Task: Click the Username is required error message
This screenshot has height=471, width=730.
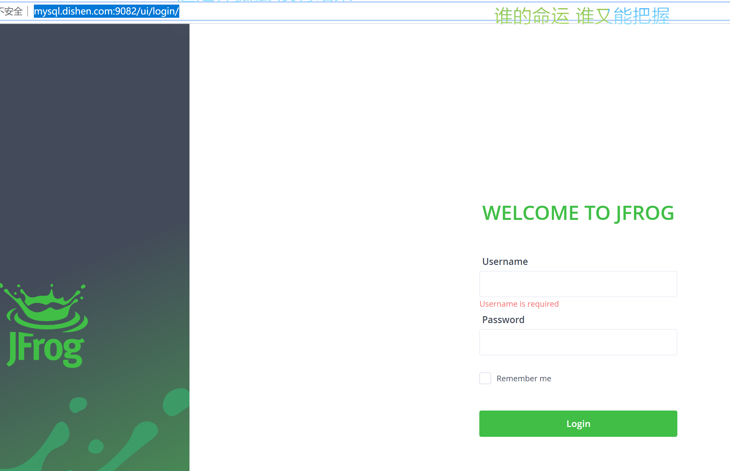Action: click(519, 304)
